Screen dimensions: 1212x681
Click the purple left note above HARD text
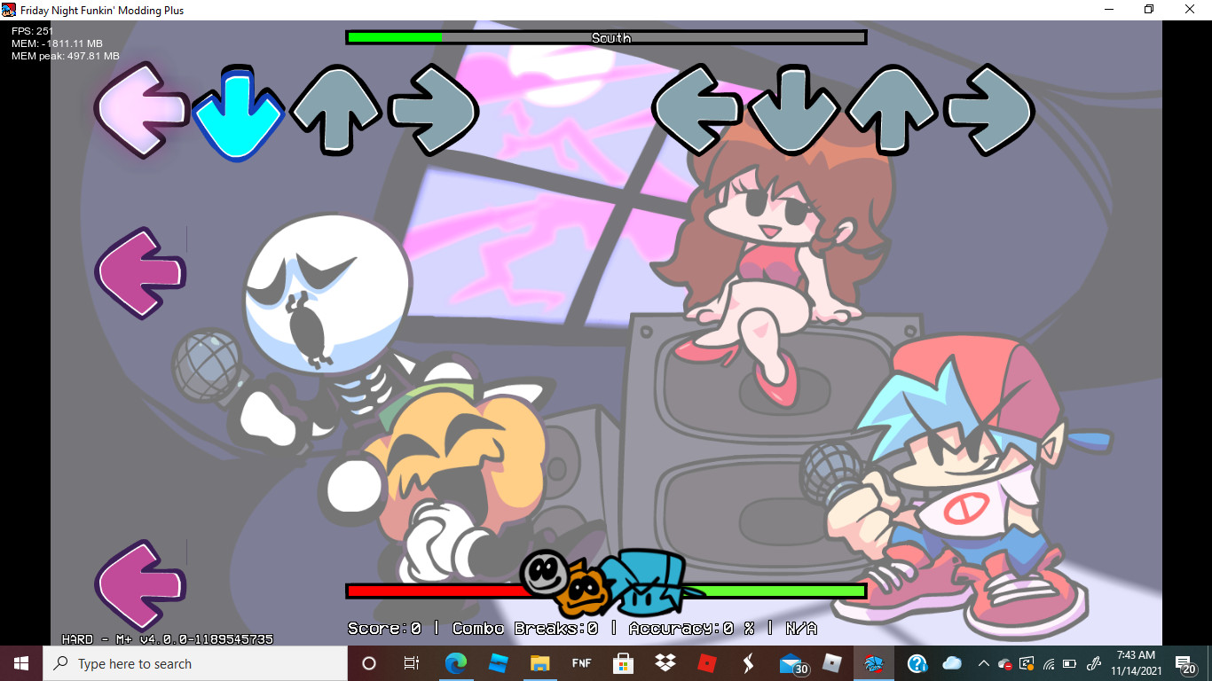(x=140, y=585)
